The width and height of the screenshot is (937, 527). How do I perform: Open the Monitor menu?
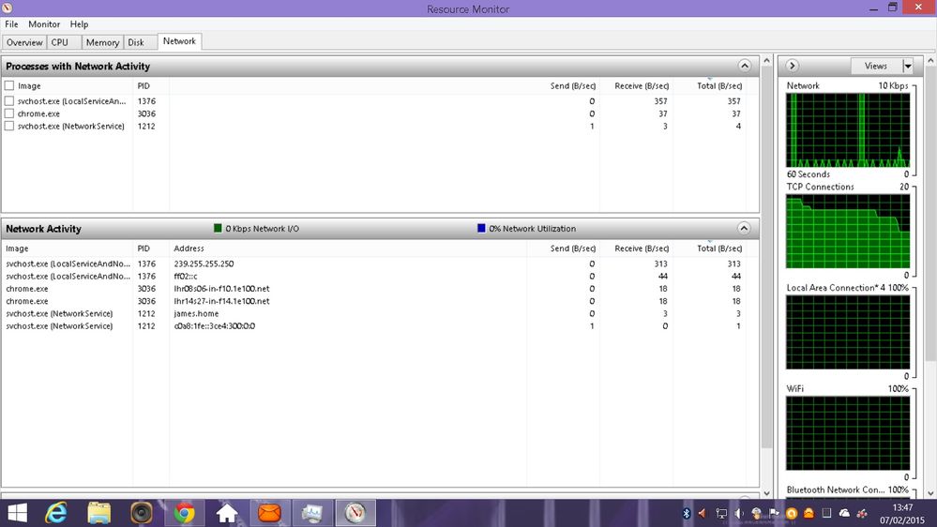pyautogui.click(x=44, y=24)
